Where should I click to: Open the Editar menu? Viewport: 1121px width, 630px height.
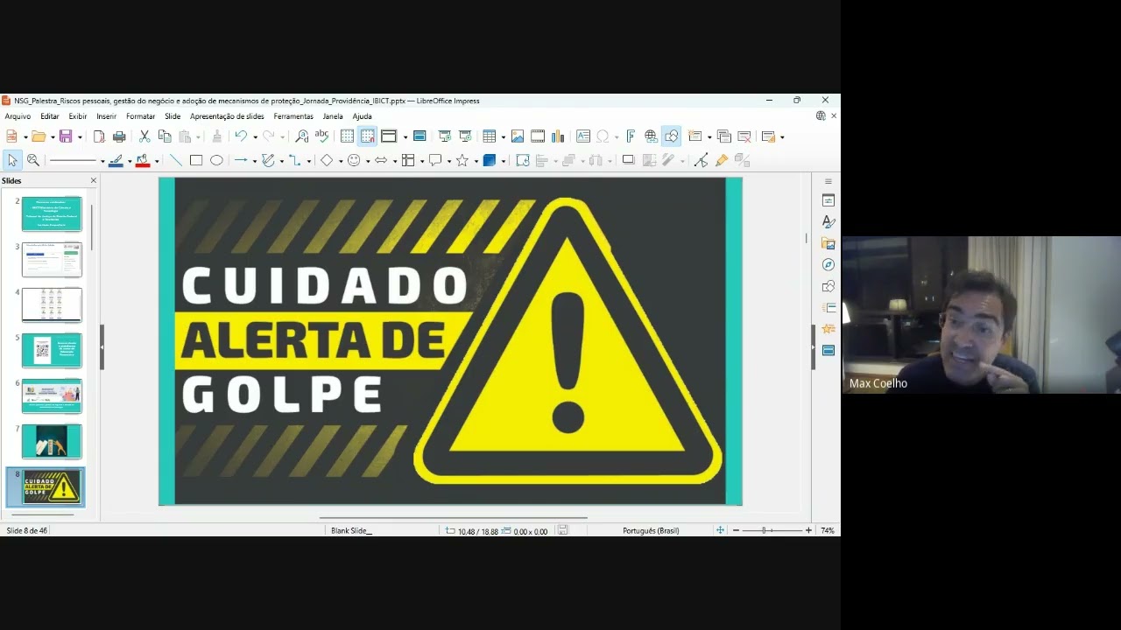tap(50, 116)
